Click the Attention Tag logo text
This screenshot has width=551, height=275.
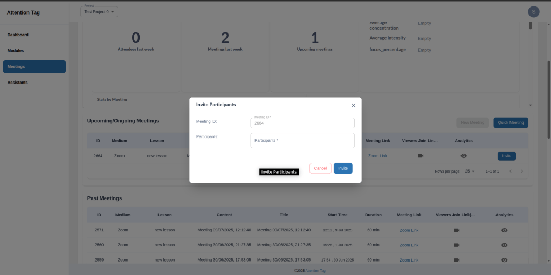pyautogui.click(x=23, y=12)
